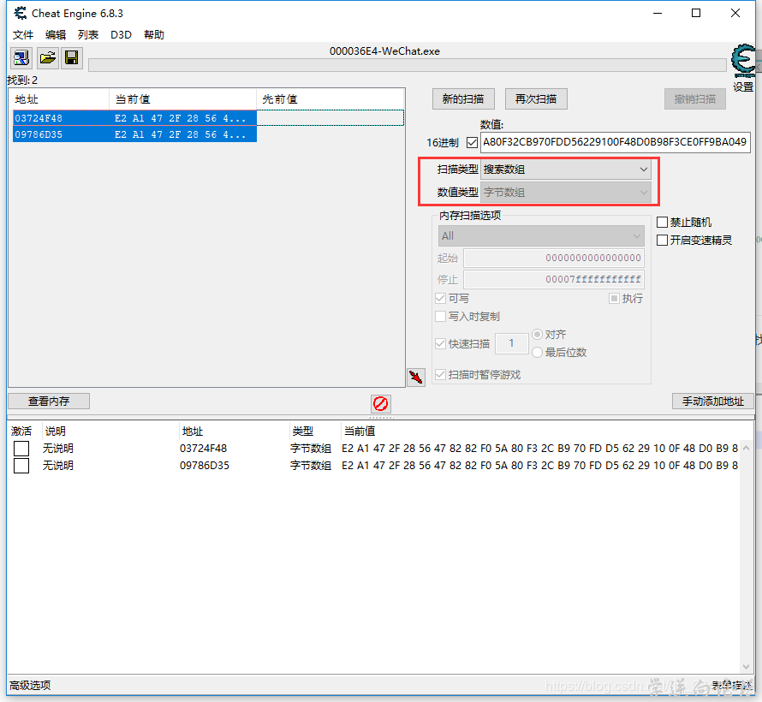
Task: Click address 09786D35 in address list
Action: click(x=205, y=466)
